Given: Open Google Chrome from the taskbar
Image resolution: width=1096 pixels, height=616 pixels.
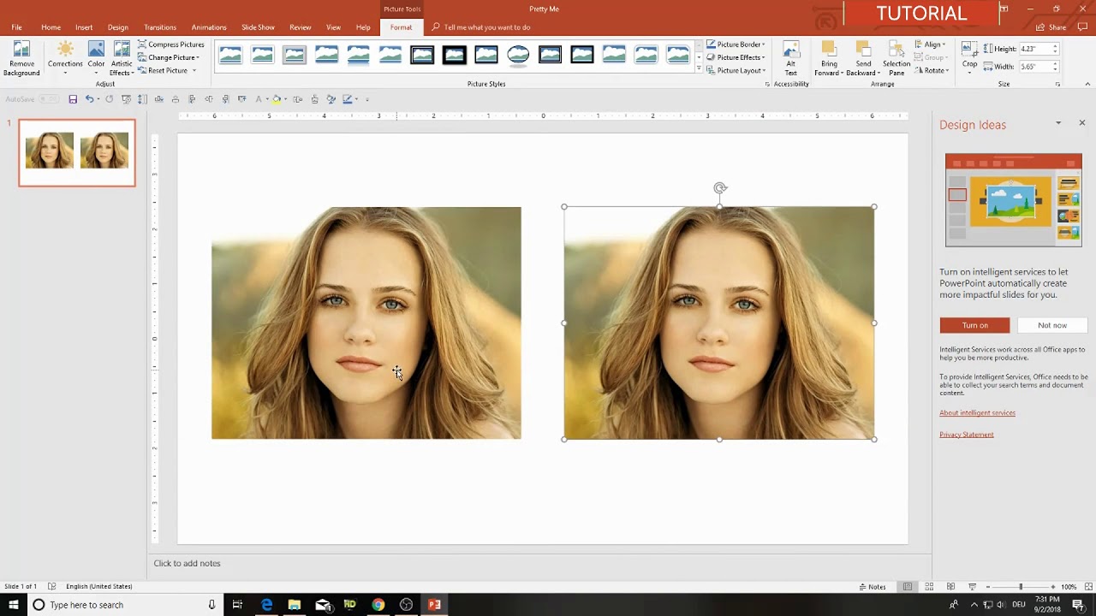Looking at the screenshot, I should [378, 605].
